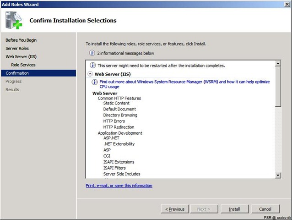Click info icon beside WSRM link
Image resolution: width=292 pixels, height=220 pixels.
point(94,82)
